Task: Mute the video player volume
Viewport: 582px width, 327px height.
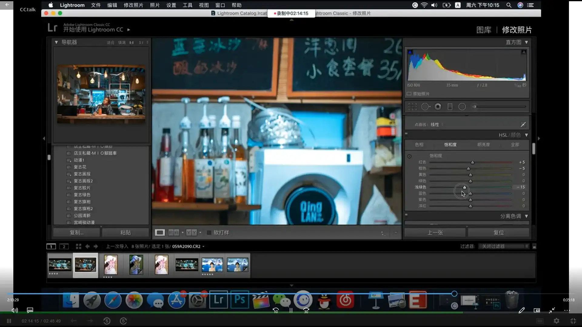Action: 15,310
